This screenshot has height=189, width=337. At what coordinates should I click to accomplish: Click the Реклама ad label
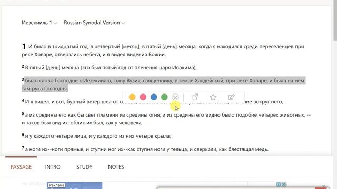click(56, 185)
